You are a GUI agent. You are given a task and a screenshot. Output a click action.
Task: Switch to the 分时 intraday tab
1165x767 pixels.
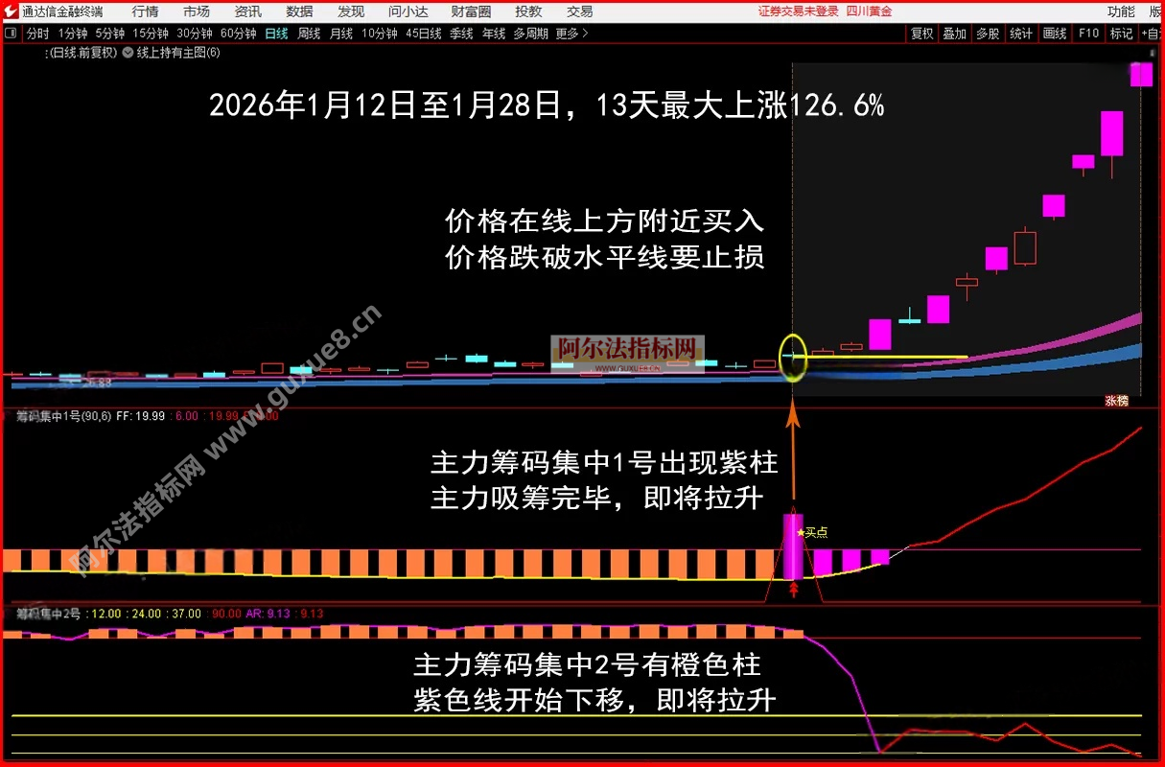click(x=36, y=33)
